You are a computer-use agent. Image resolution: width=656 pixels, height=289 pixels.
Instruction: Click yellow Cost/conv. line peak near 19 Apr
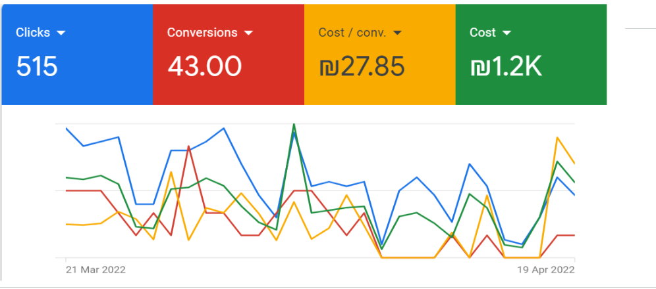(x=557, y=137)
